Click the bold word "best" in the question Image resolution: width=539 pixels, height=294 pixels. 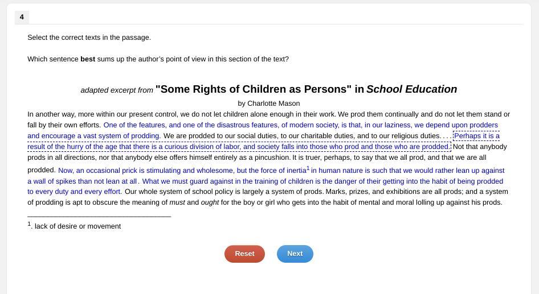[x=88, y=59]
